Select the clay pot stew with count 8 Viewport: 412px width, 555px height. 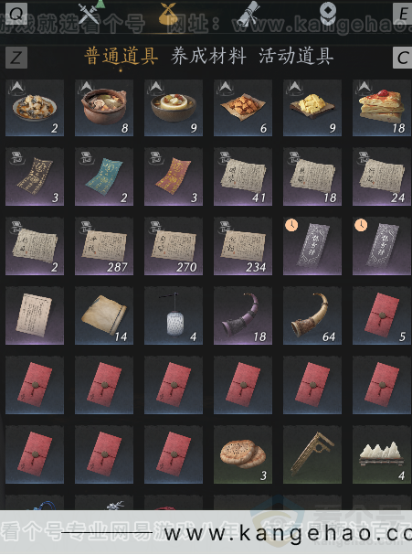point(104,108)
